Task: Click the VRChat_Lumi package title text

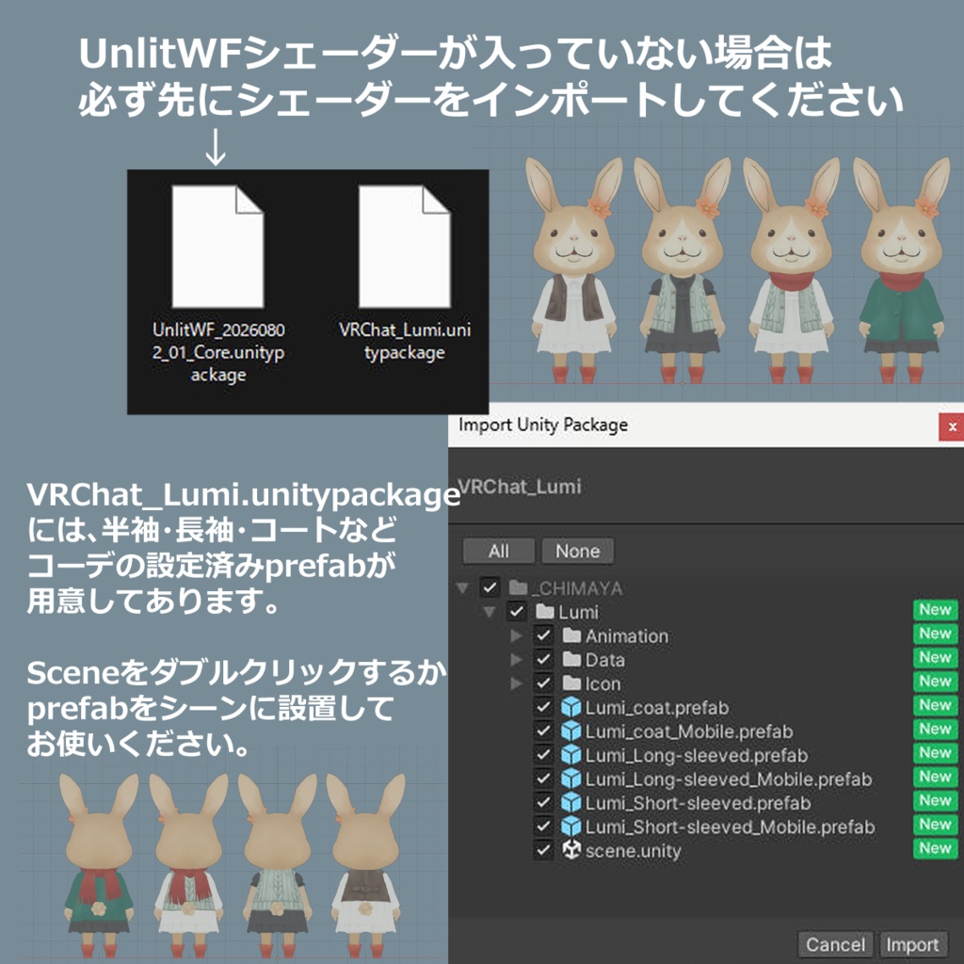Action: [520, 487]
